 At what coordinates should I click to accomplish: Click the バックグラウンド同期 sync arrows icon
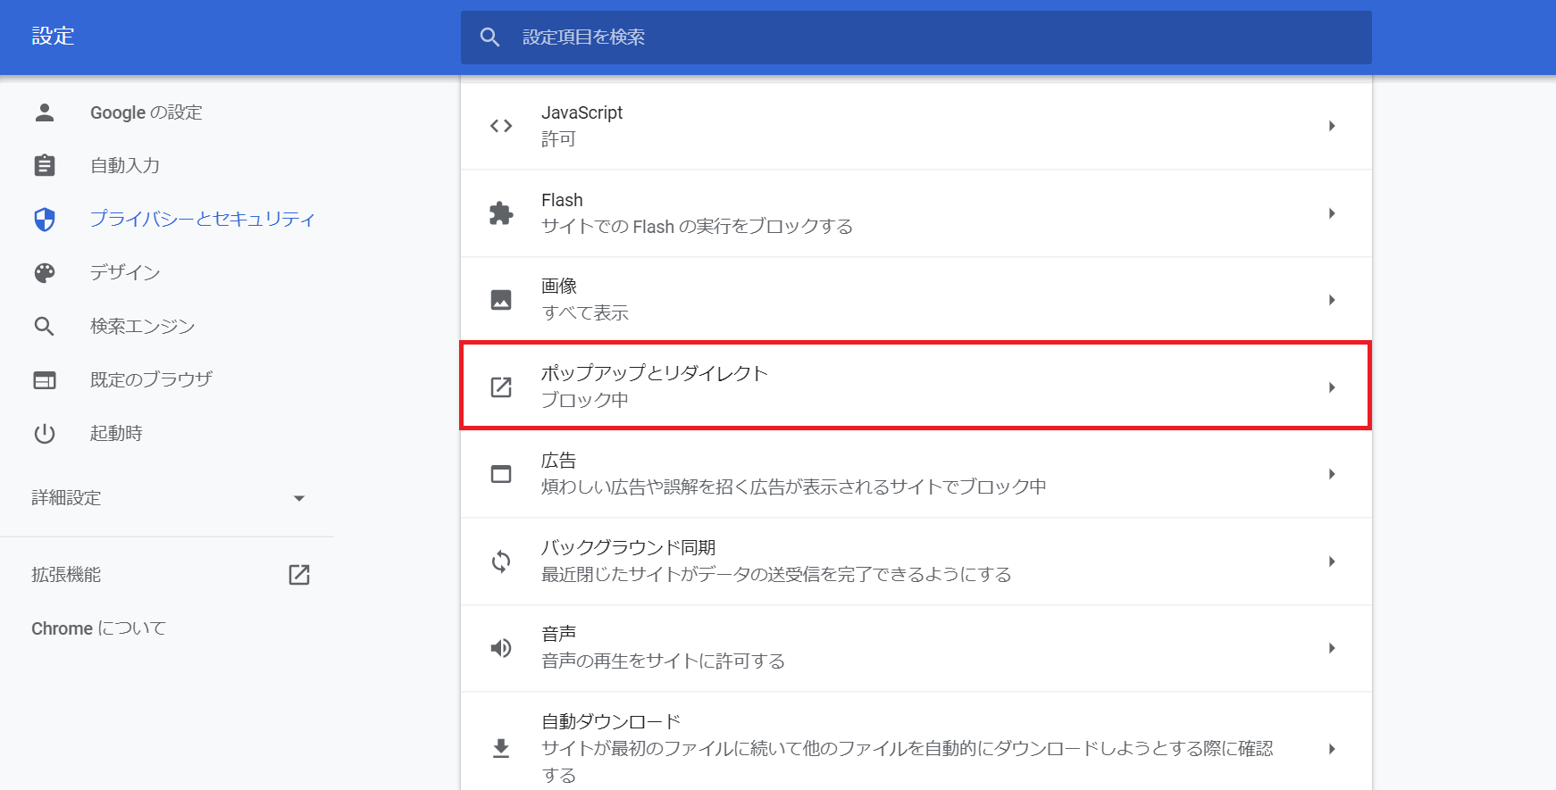[501, 561]
